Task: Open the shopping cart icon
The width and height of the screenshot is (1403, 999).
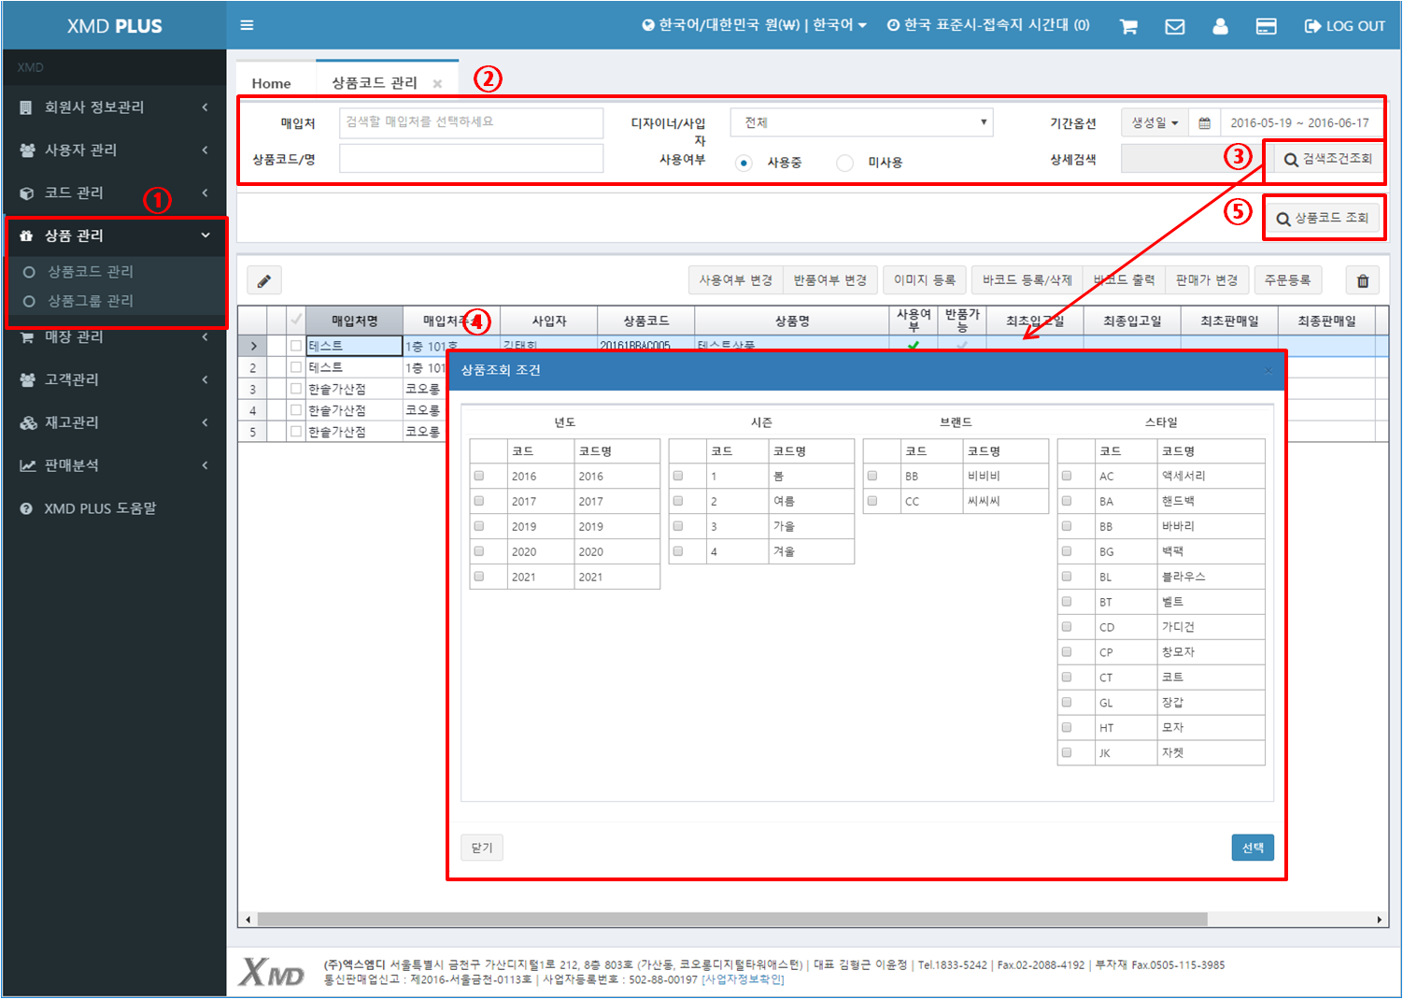Action: pyautogui.click(x=1128, y=26)
